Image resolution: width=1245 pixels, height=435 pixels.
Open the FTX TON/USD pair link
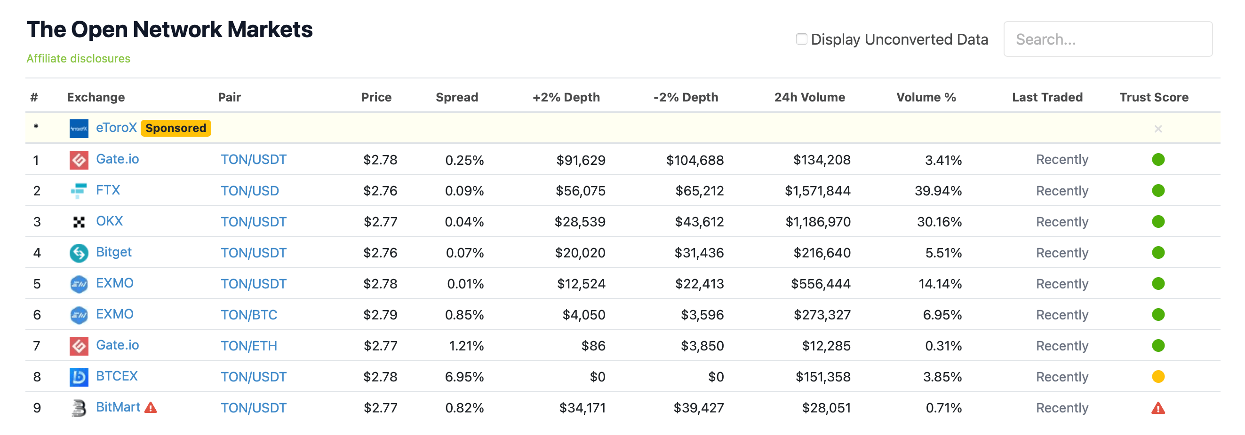(249, 191)
